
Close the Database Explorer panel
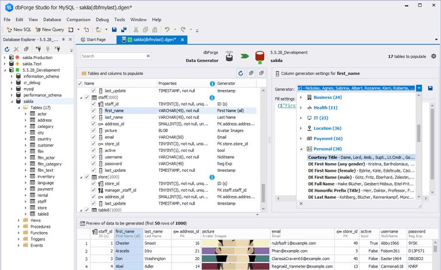tap(71, 40)
